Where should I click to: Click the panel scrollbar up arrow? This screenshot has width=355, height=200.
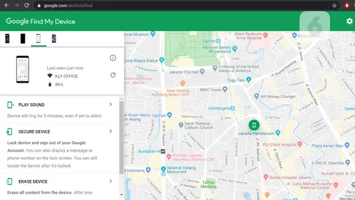click(121, 99)
